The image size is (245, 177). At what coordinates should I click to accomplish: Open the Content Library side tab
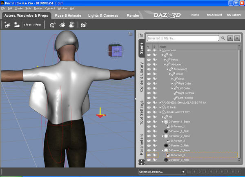tap(141, 77)
